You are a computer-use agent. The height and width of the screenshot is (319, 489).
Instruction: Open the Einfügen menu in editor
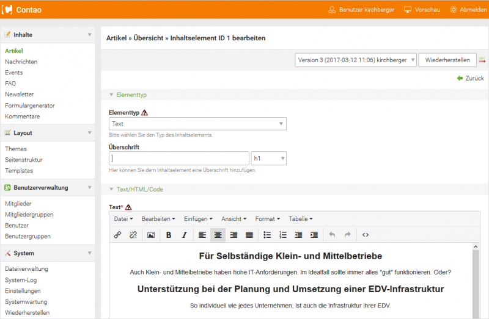point(197,218)
